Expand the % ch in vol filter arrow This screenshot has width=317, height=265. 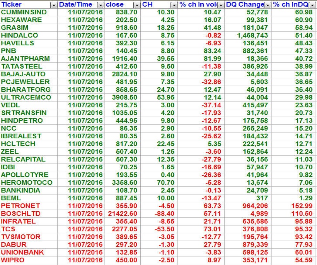tap(221, 5)
